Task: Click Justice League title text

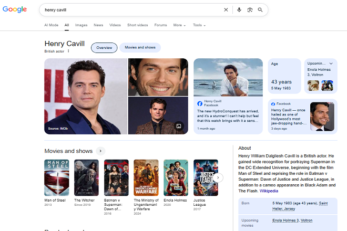Action: [199, 202]
